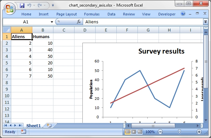This screenshot has width=211, height=138.
Task: Click the macro recording status bar icon
Action: [23, 132]
